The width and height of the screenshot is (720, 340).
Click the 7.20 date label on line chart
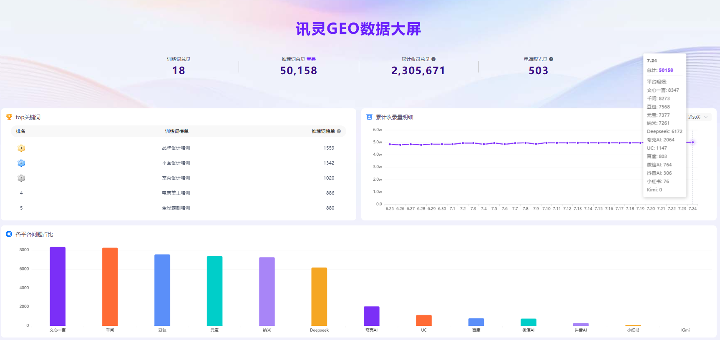pos(651,209)
